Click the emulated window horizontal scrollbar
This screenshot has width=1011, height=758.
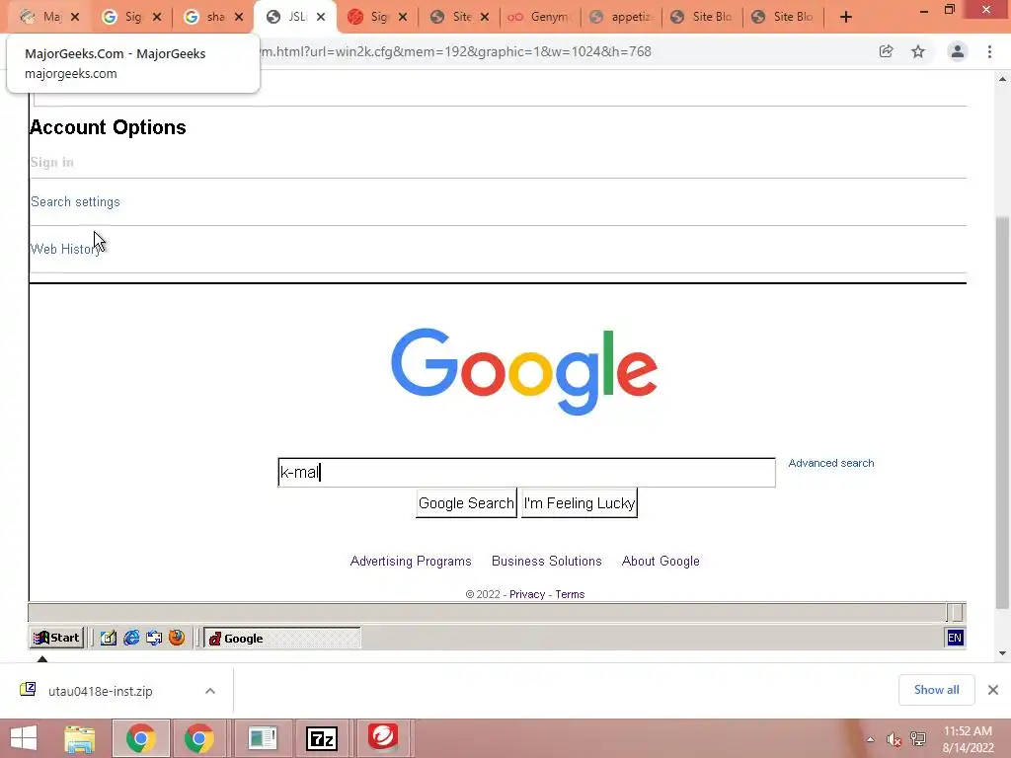click(x=488, y=612)
